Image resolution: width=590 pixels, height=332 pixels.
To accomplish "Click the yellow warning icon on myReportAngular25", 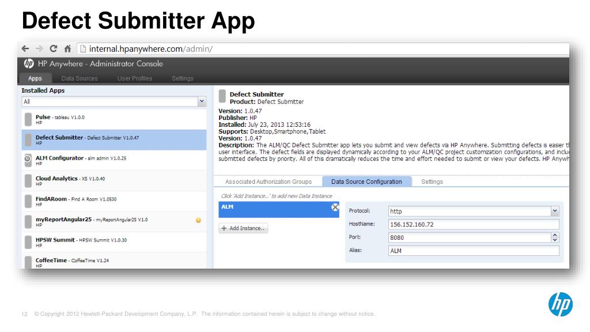I will click(198, 220).
